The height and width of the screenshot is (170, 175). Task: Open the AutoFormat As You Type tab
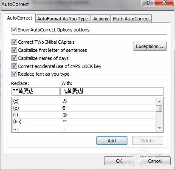pyautogui.click(x=63, y=19)
